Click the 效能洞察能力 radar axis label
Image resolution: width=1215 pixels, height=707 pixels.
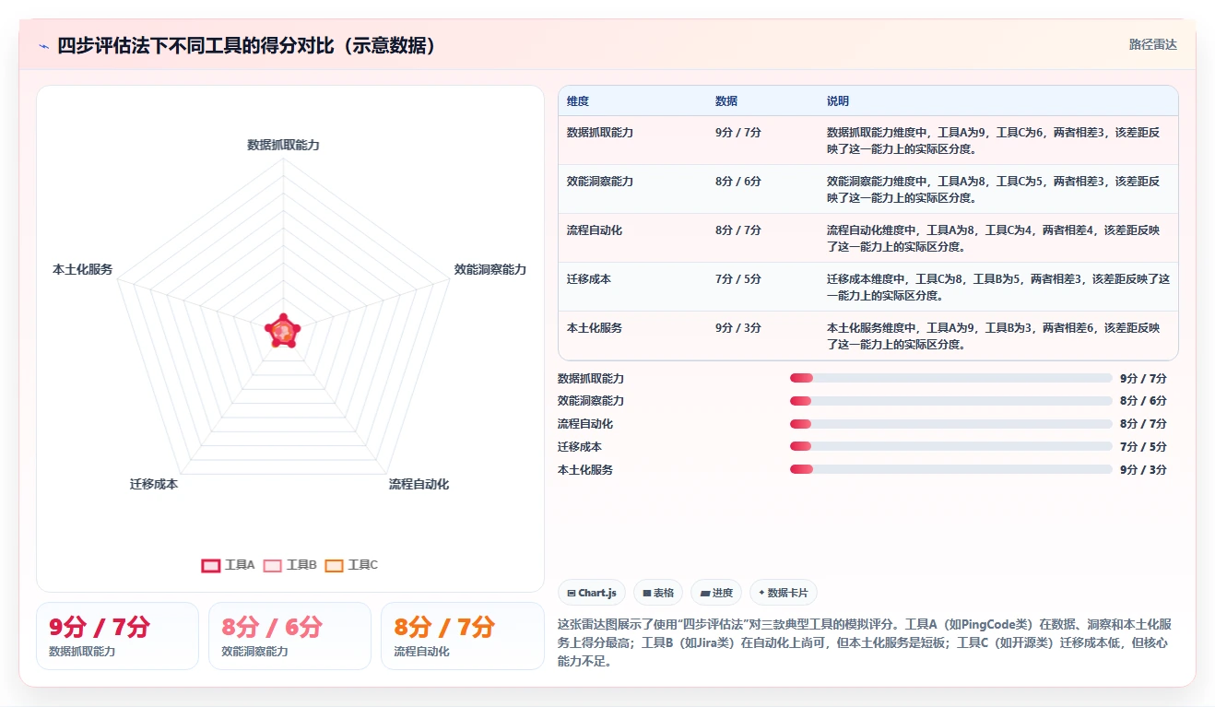click(x=490, y=269)
